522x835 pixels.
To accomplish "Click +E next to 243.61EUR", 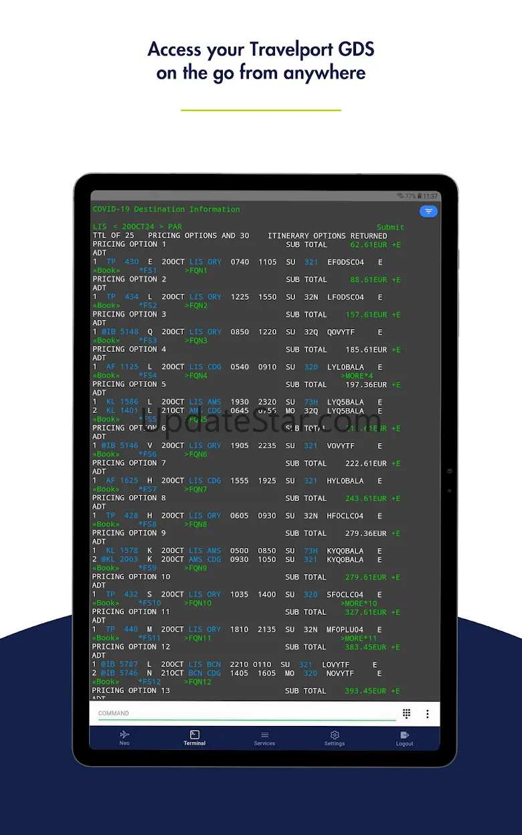I will tap(396, 498).
